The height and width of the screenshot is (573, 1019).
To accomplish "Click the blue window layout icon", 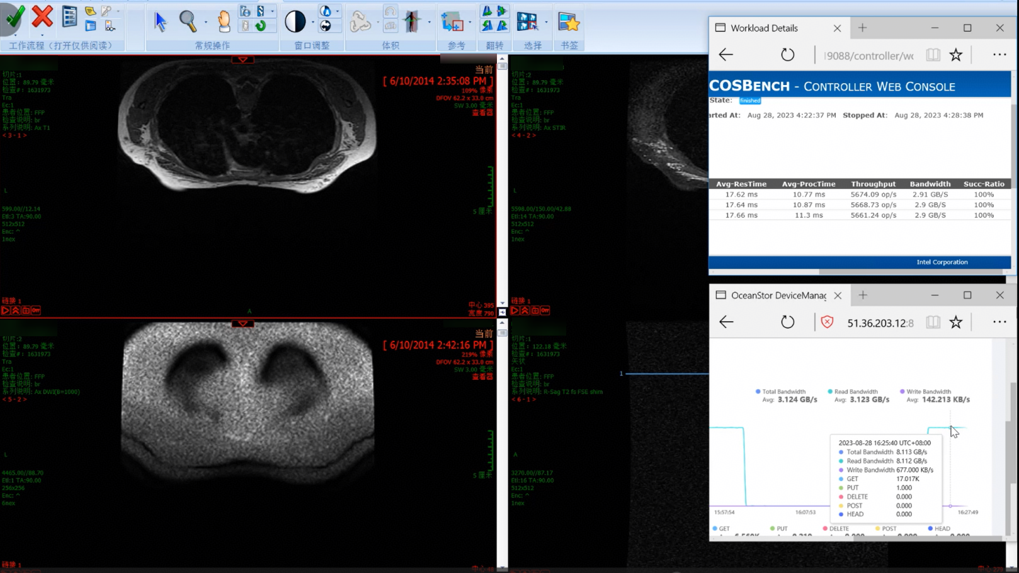I will (91, 26).
